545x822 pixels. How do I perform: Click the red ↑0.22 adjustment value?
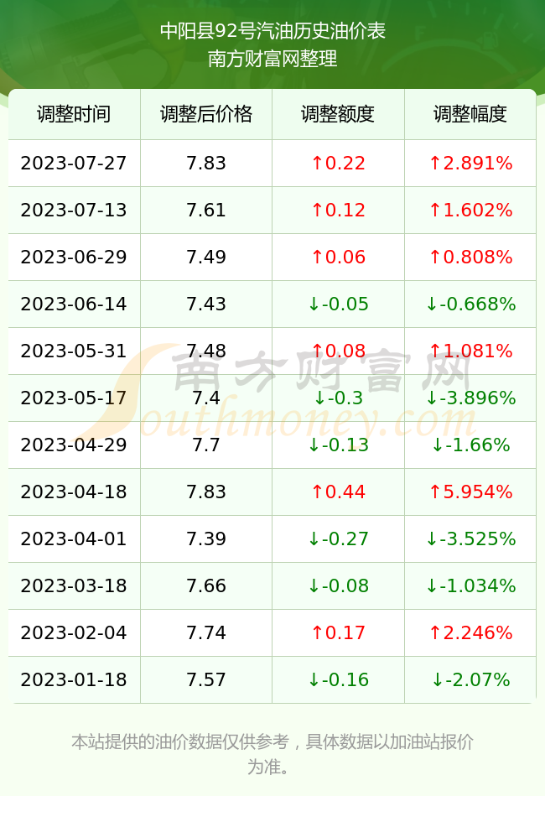pos(338,163)
